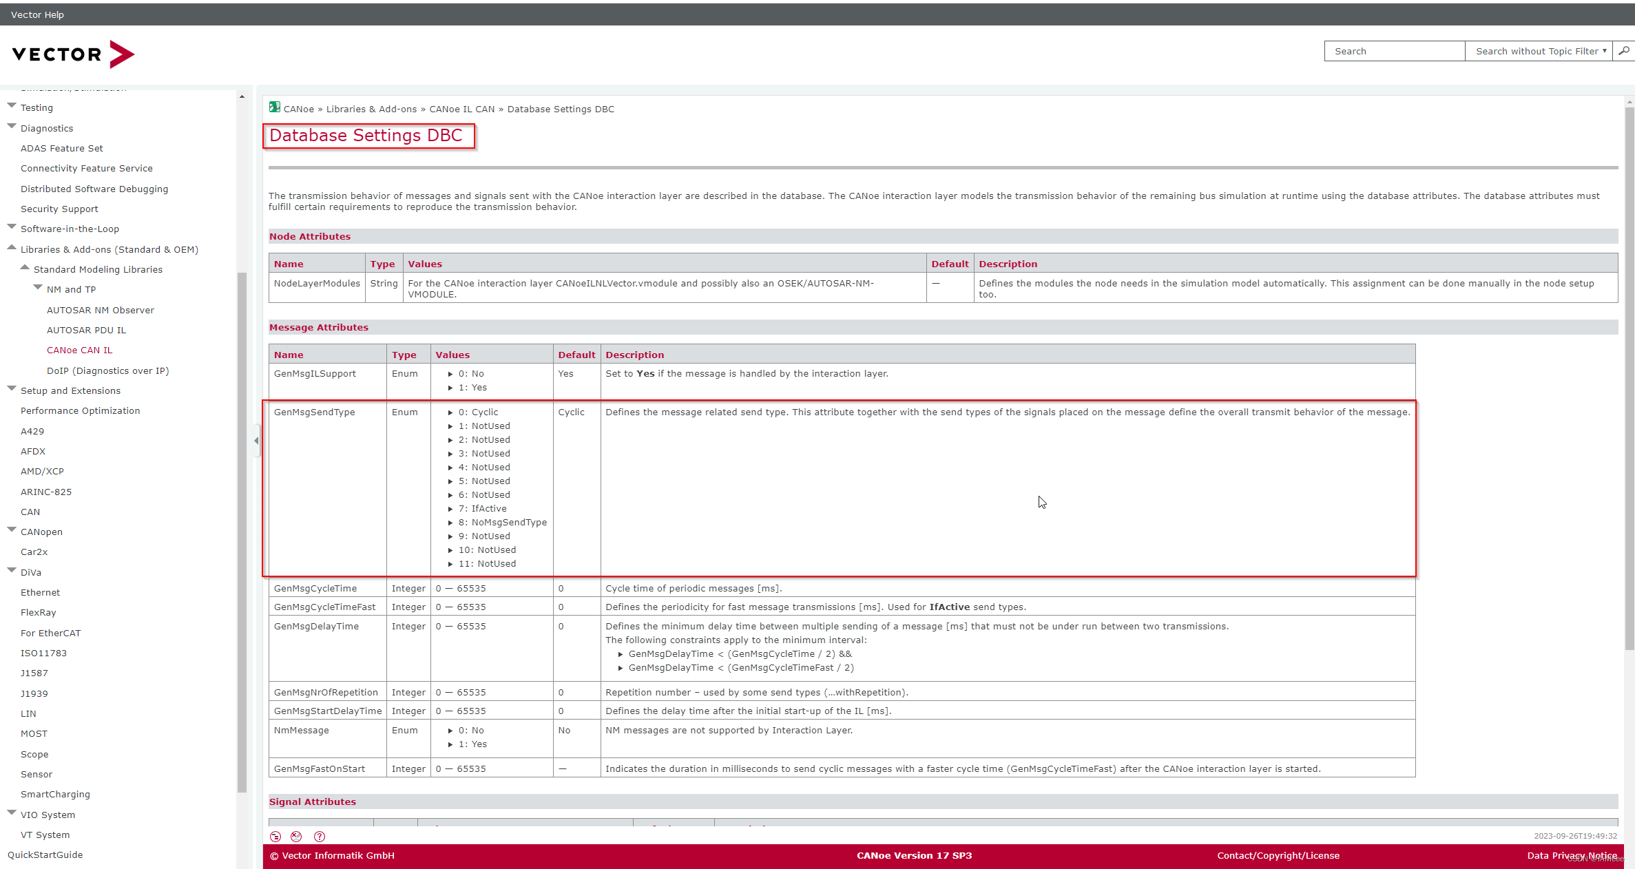
Task: Click the tree/TOC sync icon at bottom
Action: [275, 837]
